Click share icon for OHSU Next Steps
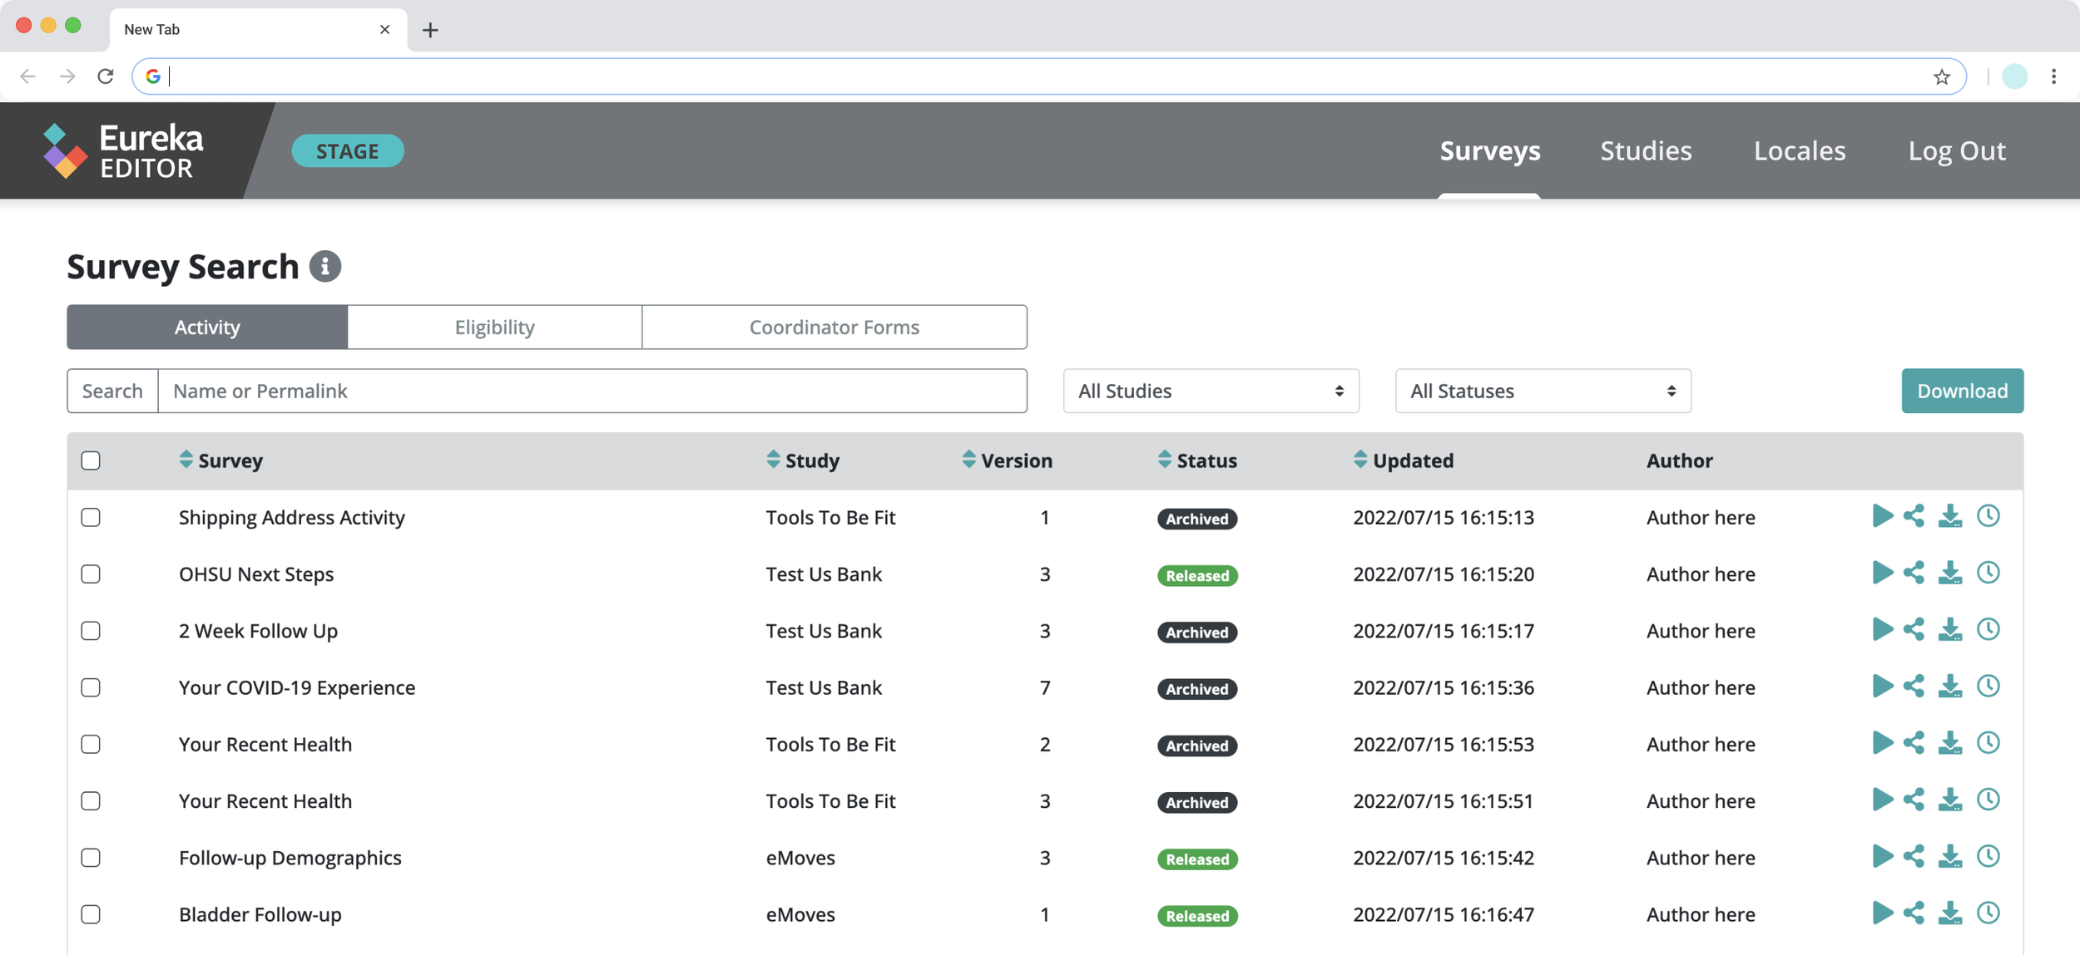This screenshot has height=955, width=2080. click(x=1914, y=573)
